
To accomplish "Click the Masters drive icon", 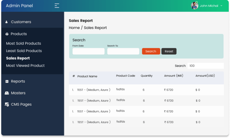I will [x=7, y=93].
